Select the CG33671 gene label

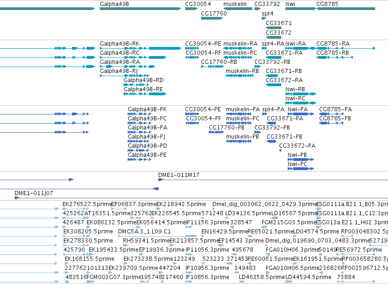279,23
